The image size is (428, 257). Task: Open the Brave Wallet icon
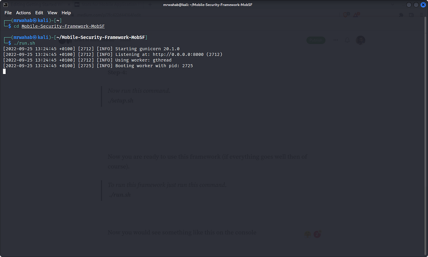point(412,15)
